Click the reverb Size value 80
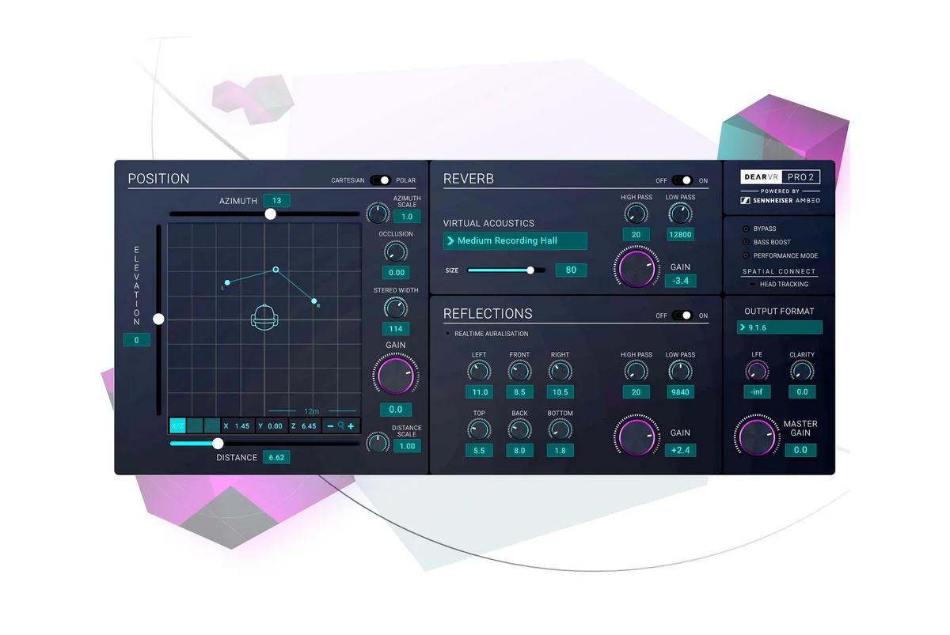The image size is (950, 635). [571, 270]
